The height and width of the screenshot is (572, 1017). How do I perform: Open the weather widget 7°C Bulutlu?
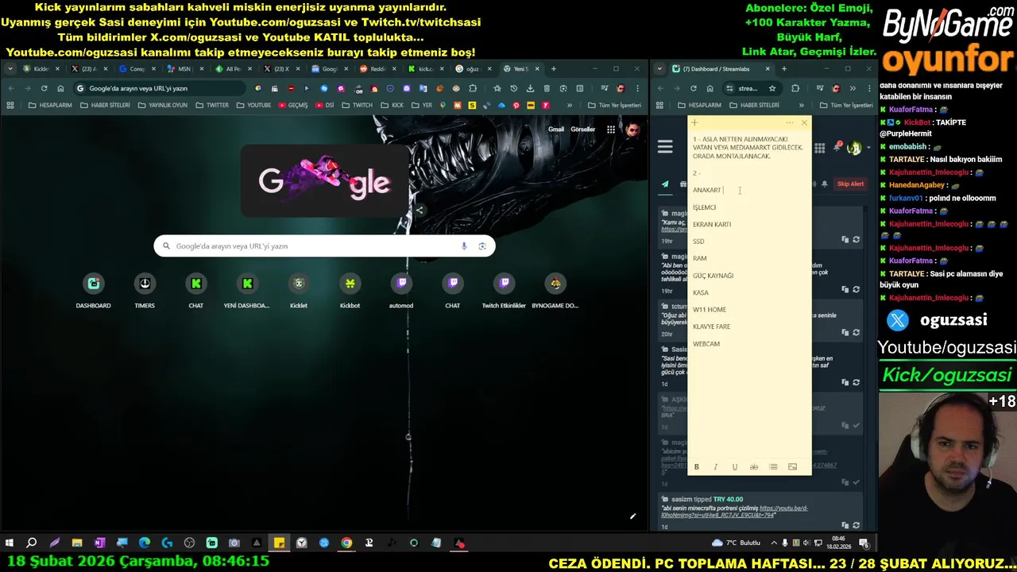point(736,543)
